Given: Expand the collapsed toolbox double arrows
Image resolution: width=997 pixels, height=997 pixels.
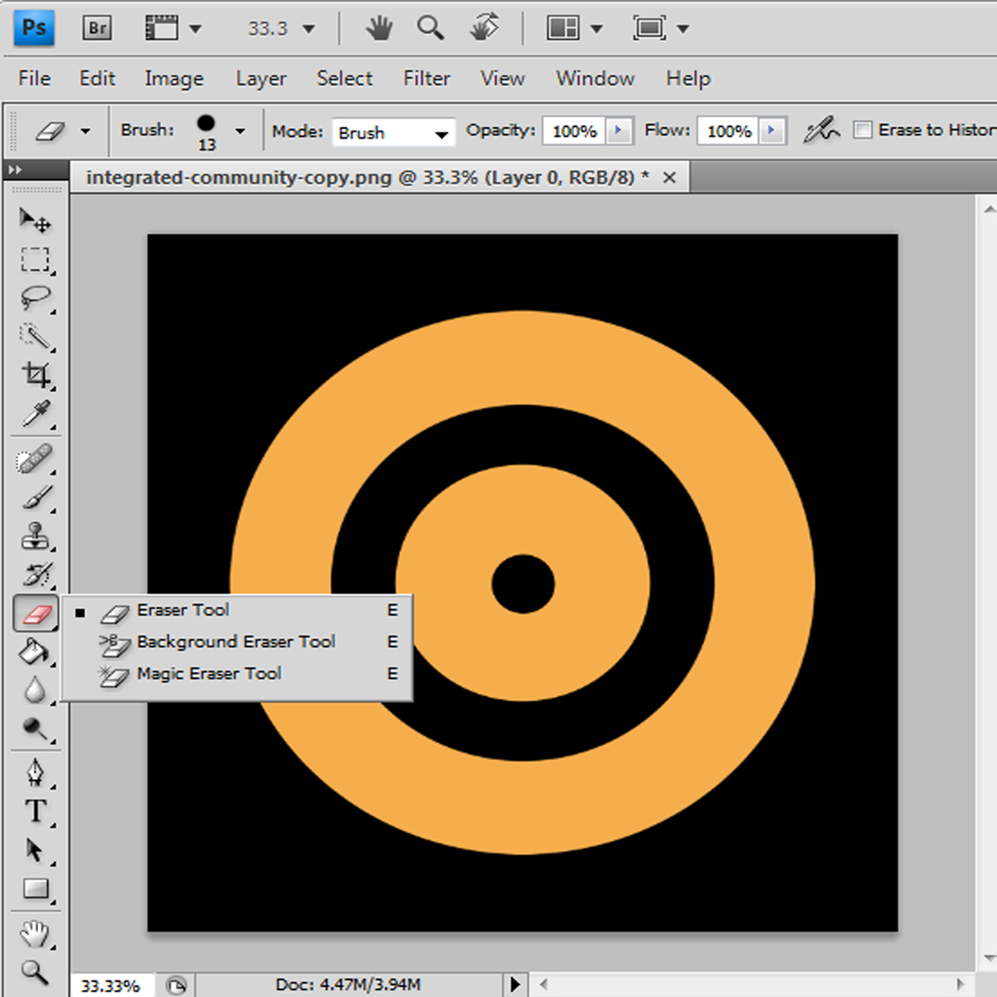Looking at the screenshot, I should (x=15, y=170).
